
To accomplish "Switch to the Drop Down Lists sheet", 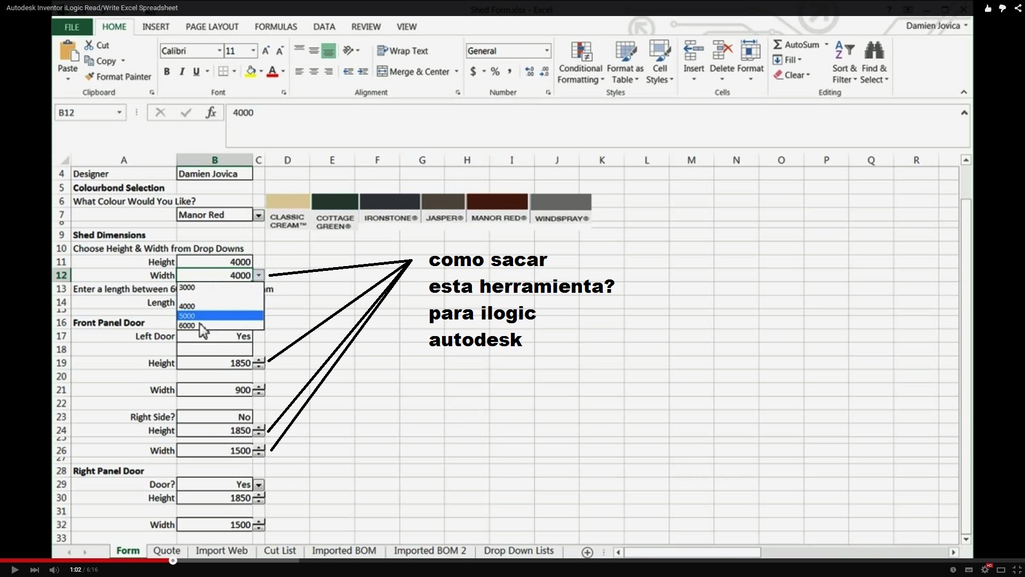I will click(518, 551).
